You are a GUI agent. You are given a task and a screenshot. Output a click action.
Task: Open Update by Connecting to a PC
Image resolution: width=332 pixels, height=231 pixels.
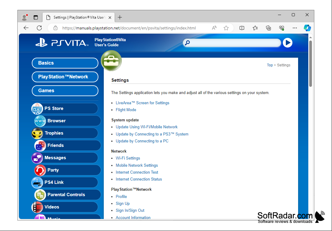click(x=142, y=141)
